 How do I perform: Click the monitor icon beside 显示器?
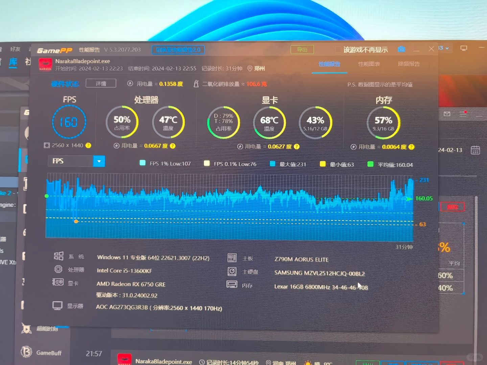click(x=57, y=306)
